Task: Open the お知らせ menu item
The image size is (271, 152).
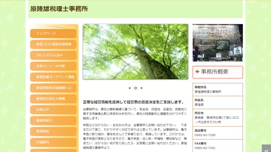Action: (53, 109)
